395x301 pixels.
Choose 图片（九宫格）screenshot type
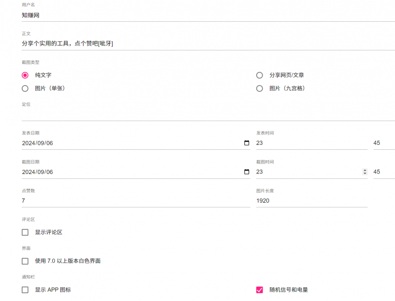(260, 88)
